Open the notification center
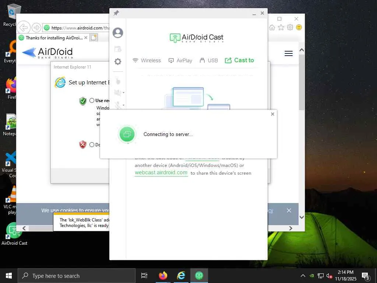 (x=366, y=276)
